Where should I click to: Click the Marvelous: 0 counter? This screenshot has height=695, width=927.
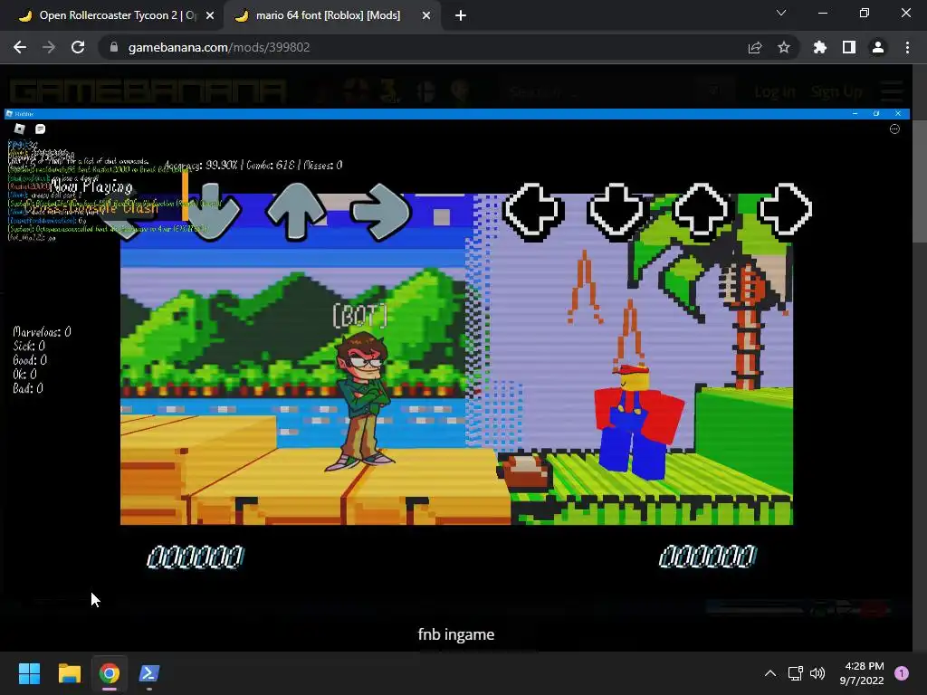pos(42,331)
